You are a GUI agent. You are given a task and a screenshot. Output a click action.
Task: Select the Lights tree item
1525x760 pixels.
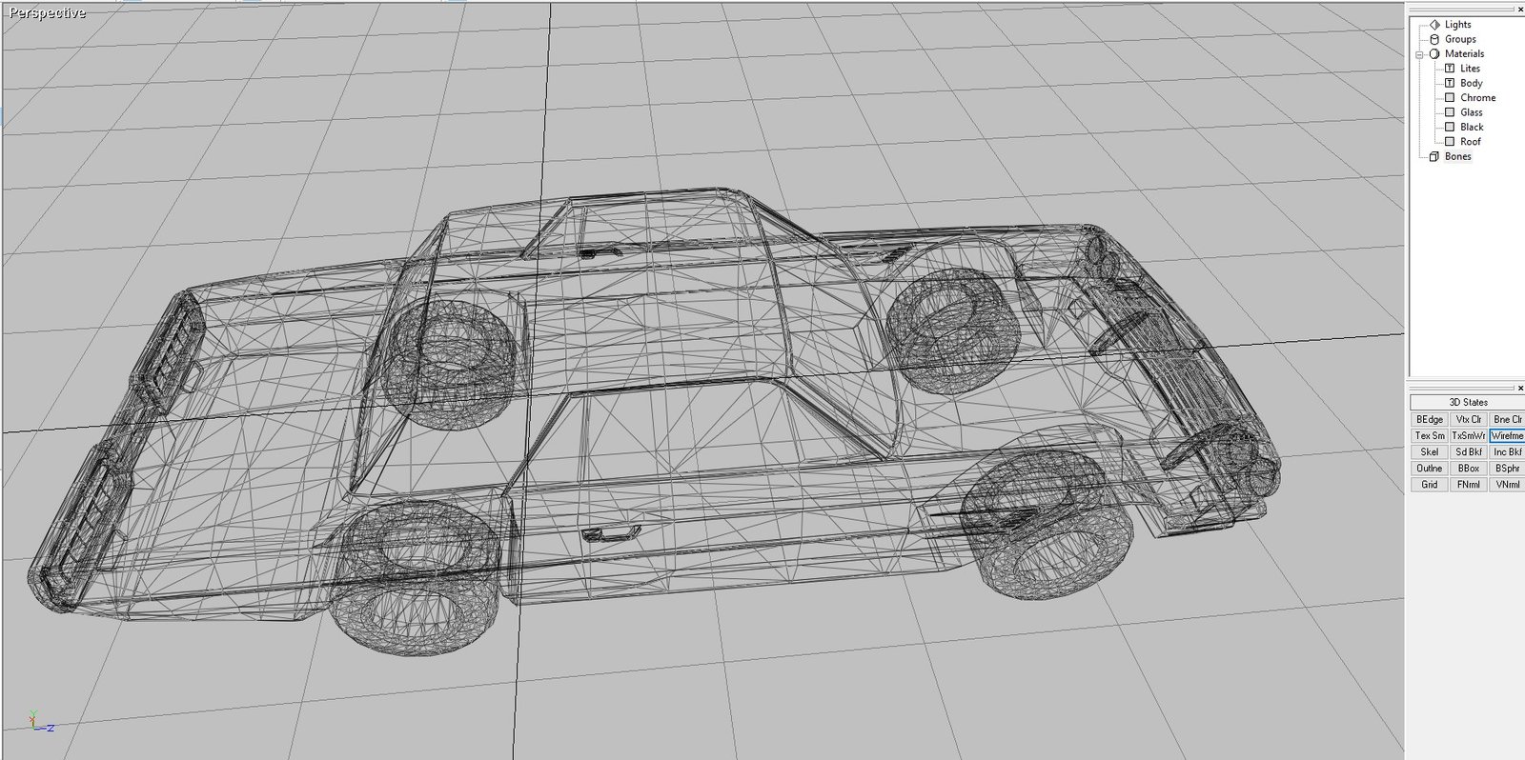click(x=1457, y=25)
